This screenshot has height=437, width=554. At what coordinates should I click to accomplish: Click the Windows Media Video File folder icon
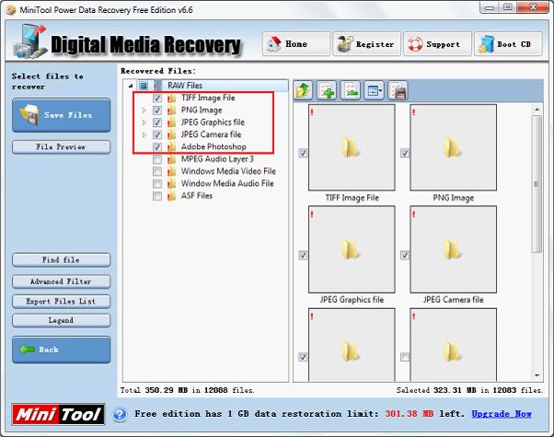click(x=171, y=172)
